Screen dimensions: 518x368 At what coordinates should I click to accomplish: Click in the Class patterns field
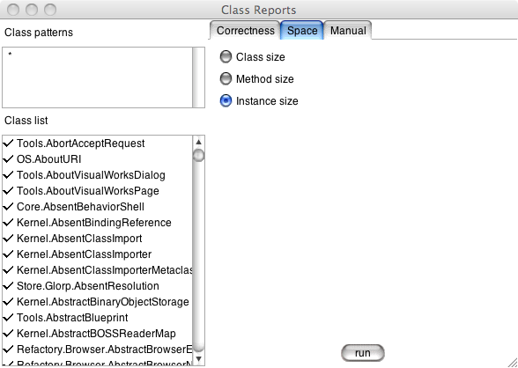[97, 77]
